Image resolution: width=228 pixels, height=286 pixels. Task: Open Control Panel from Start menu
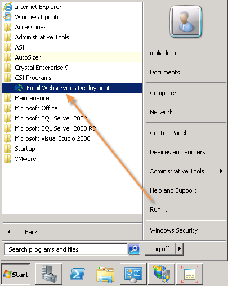pos(168,133)
